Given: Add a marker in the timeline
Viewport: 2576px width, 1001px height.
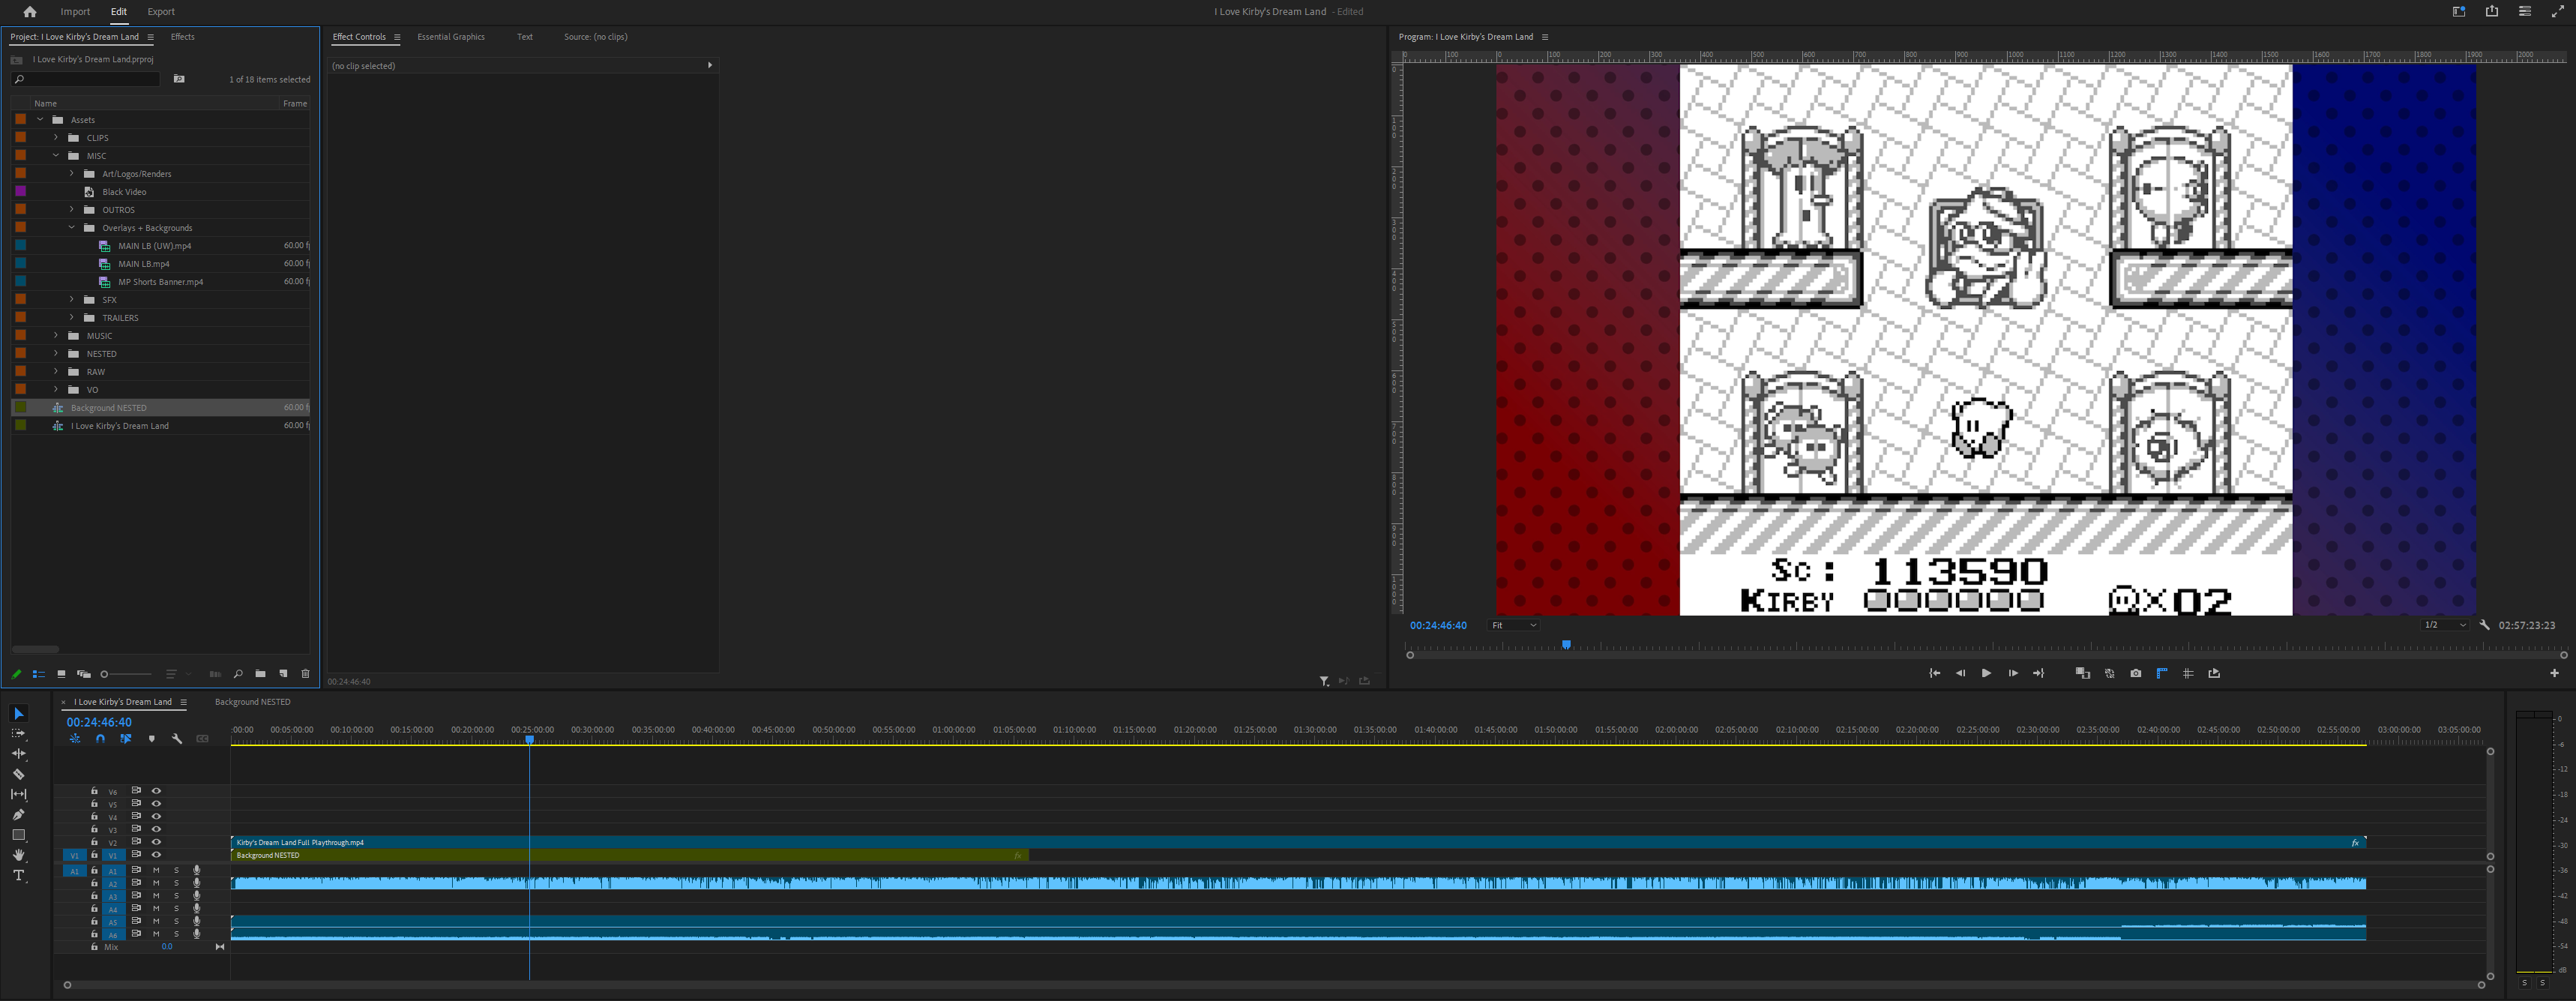Looking at the screenshot, I should pos(151,739).
